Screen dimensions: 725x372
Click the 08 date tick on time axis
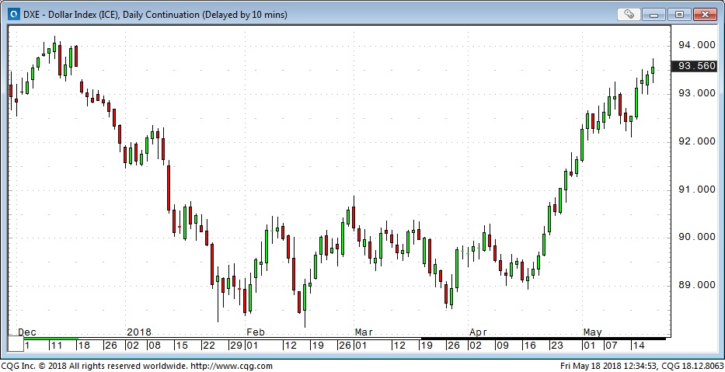(x=154, y=345)
